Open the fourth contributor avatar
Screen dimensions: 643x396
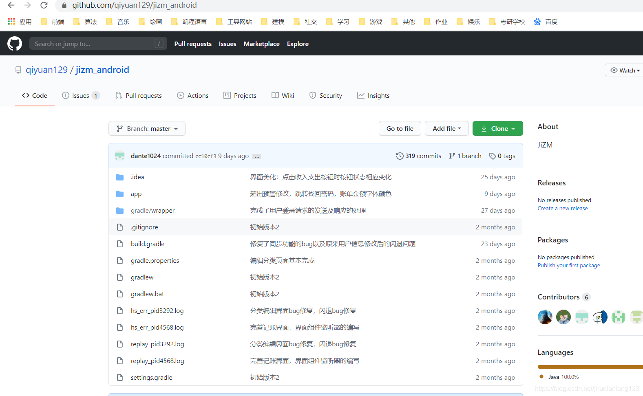tap(600, 317)
